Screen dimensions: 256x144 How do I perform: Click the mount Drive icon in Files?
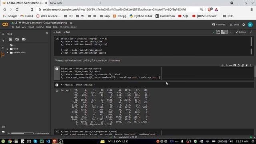pos(24,39)
